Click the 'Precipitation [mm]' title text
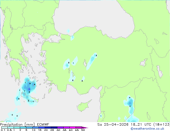Image resolution: width=170 pixels, height=131 pixels. [17, 125]
